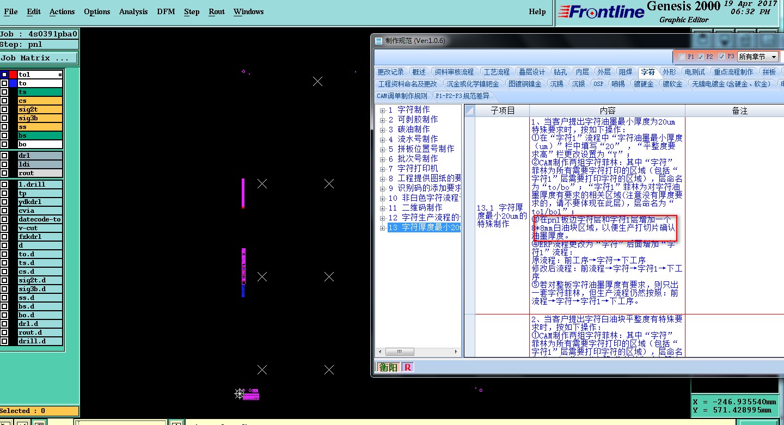Expand tree node 1 字符制作
Screen dimensions: 784x425
tap(383, 110)
